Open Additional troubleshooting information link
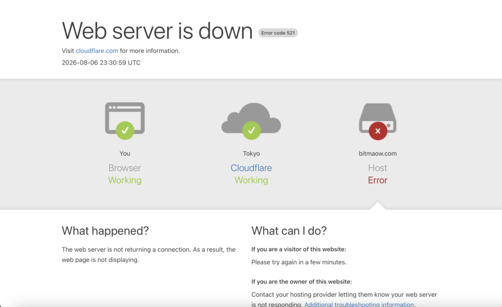The height and width of the screenshot is (307, 502). tap(359, 304)
